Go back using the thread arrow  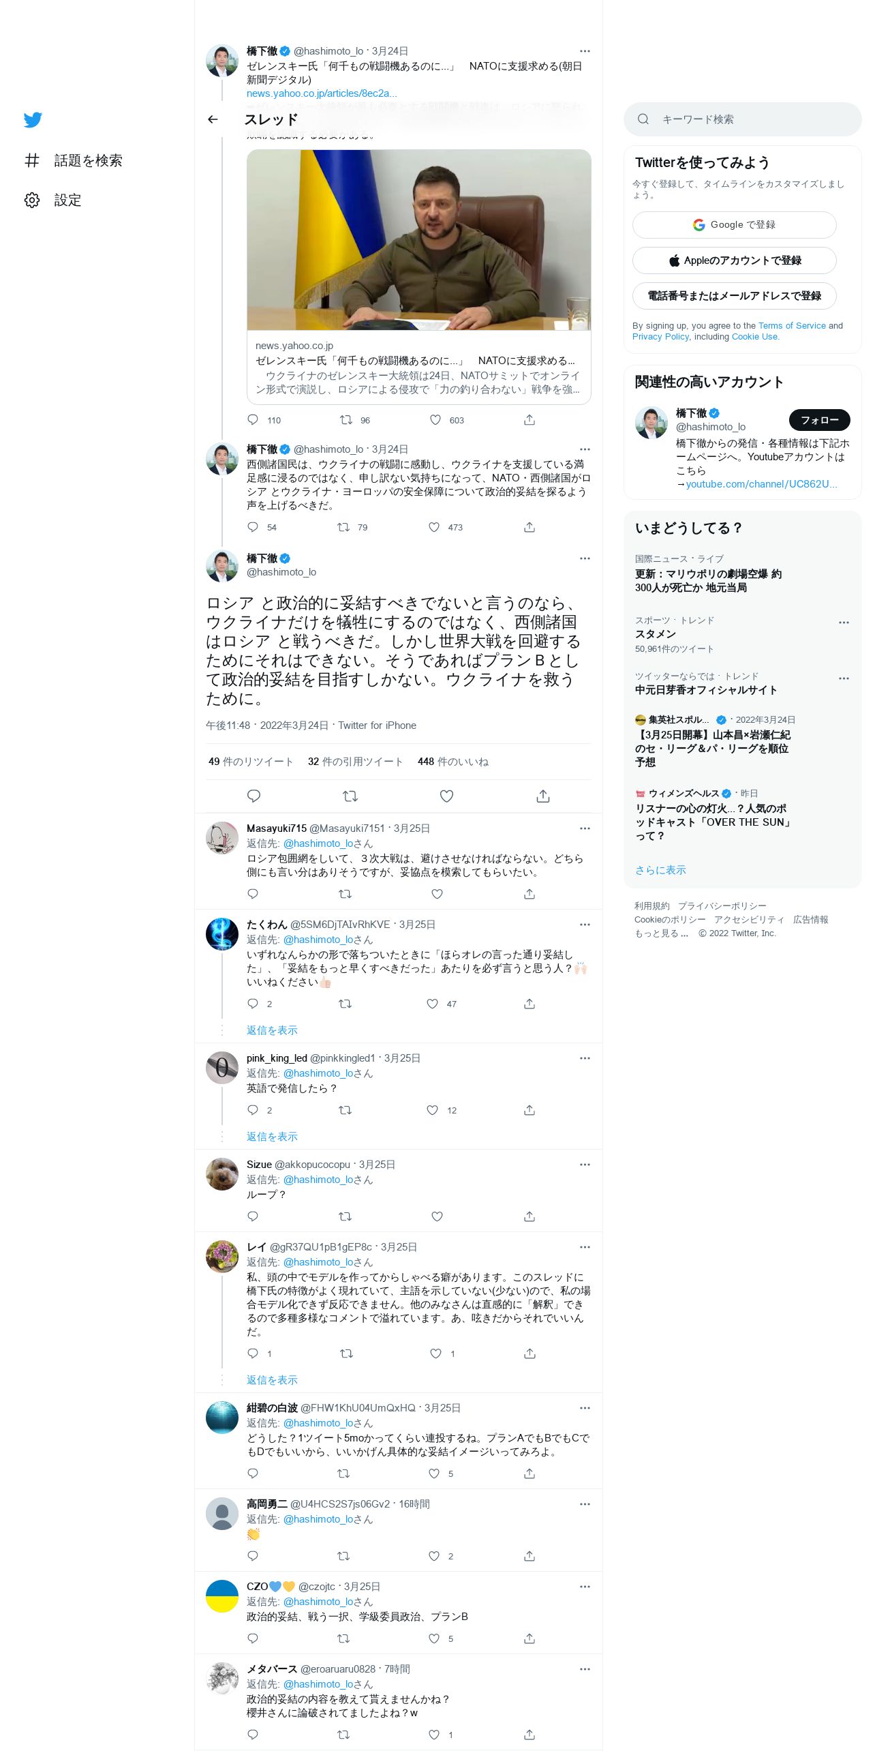point(213,119)
